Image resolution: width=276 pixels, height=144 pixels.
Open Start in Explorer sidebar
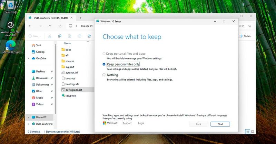coord(37,45)
